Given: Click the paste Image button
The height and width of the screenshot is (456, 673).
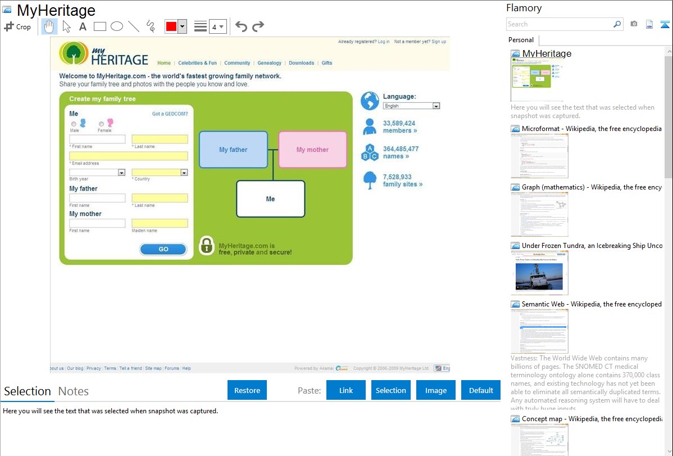Looking at the screenshot, I should tap(435, 390).
